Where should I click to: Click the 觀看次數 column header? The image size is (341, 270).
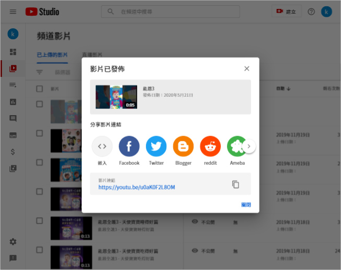click(x=331, y=88)
